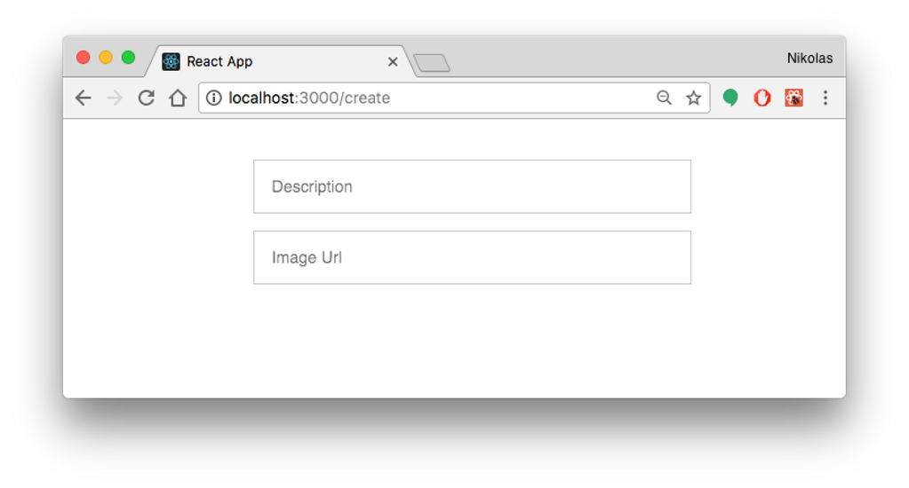Image resolution: width=909 pixels, height=488 pixels.
Task: Click into the Description field
Action: [472, 186]
